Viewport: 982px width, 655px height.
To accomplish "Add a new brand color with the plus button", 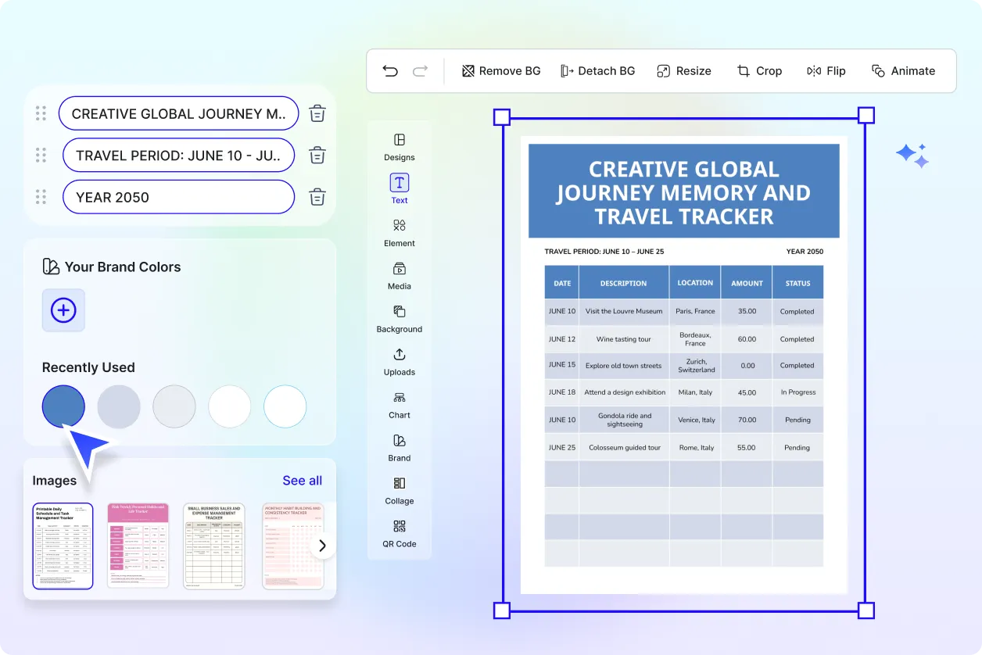I will [x=63, y=310].
